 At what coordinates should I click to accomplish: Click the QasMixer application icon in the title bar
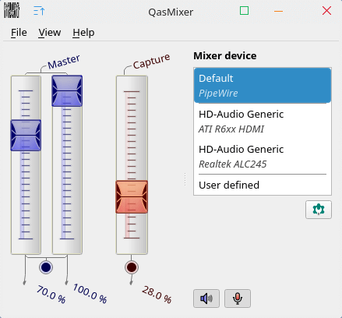12,10
